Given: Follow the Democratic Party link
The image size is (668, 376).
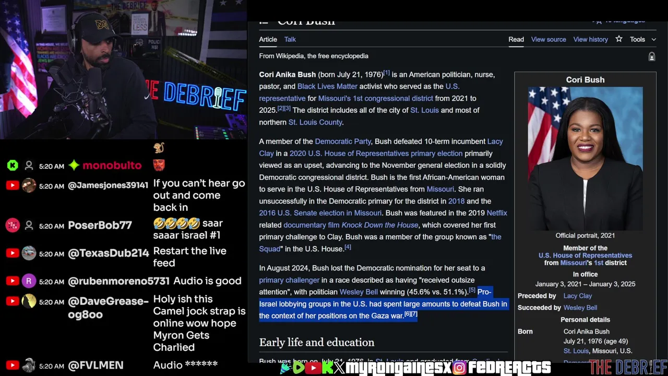Looking at the screenshot, I should tap(343, 142).
